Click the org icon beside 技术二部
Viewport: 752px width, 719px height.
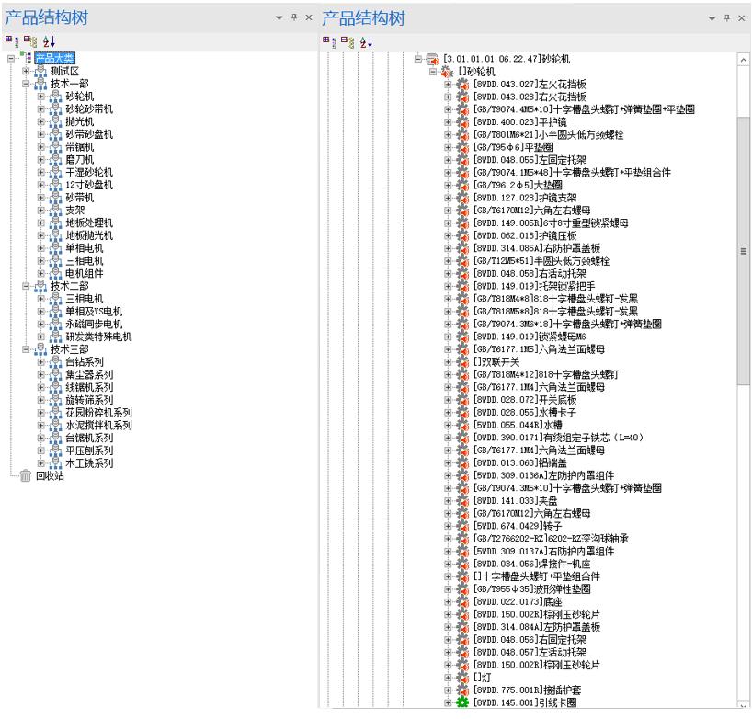pos(40,286)
